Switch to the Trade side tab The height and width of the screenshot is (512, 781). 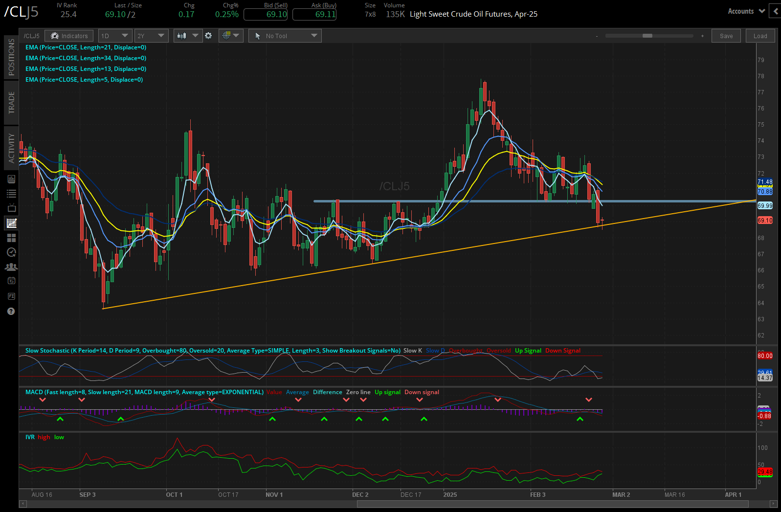pos(11,102)
